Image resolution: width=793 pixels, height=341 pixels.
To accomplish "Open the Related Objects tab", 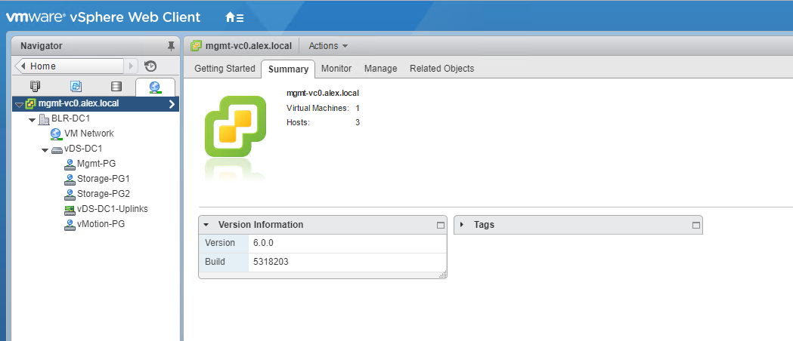I will point(441,69).
